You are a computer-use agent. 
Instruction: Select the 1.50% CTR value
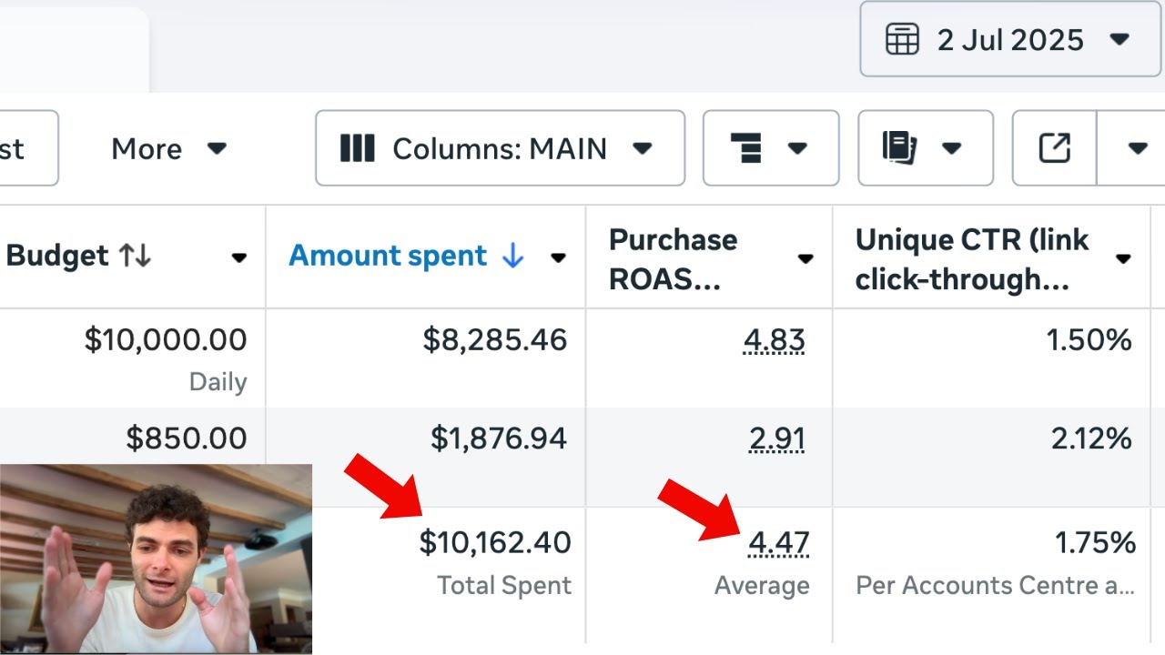click(1089, 340)
